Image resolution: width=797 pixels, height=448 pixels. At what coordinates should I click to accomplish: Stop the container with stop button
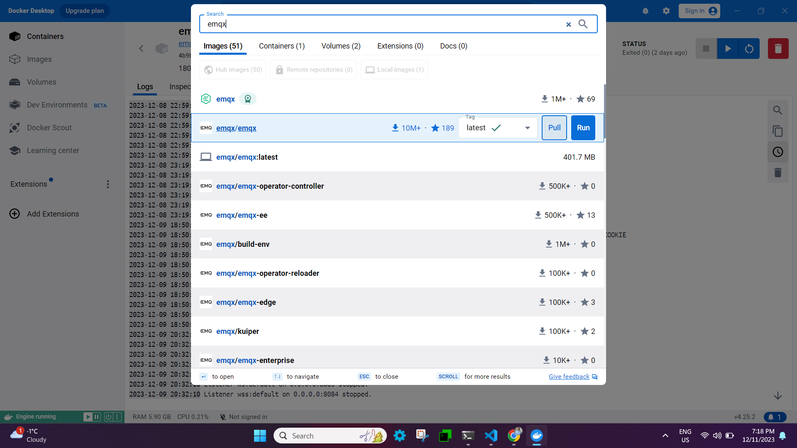pos(706,49)
